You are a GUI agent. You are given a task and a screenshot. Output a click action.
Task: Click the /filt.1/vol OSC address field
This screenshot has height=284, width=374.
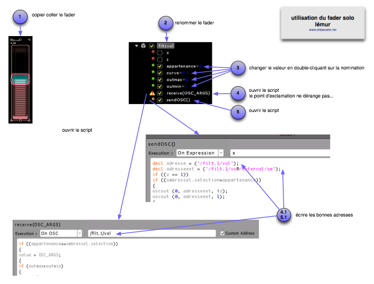[x=150, y=233]
